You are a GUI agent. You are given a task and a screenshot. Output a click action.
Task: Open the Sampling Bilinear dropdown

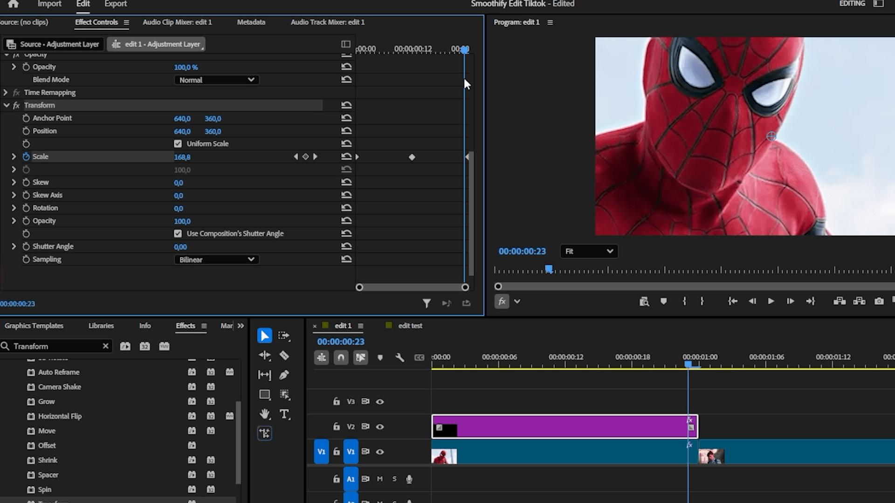(x=217, y=260)
